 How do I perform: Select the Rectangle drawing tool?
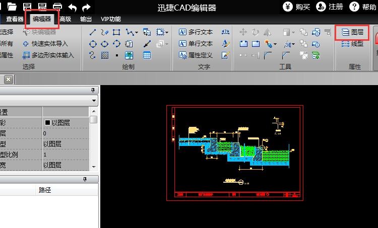pos(116,32)
